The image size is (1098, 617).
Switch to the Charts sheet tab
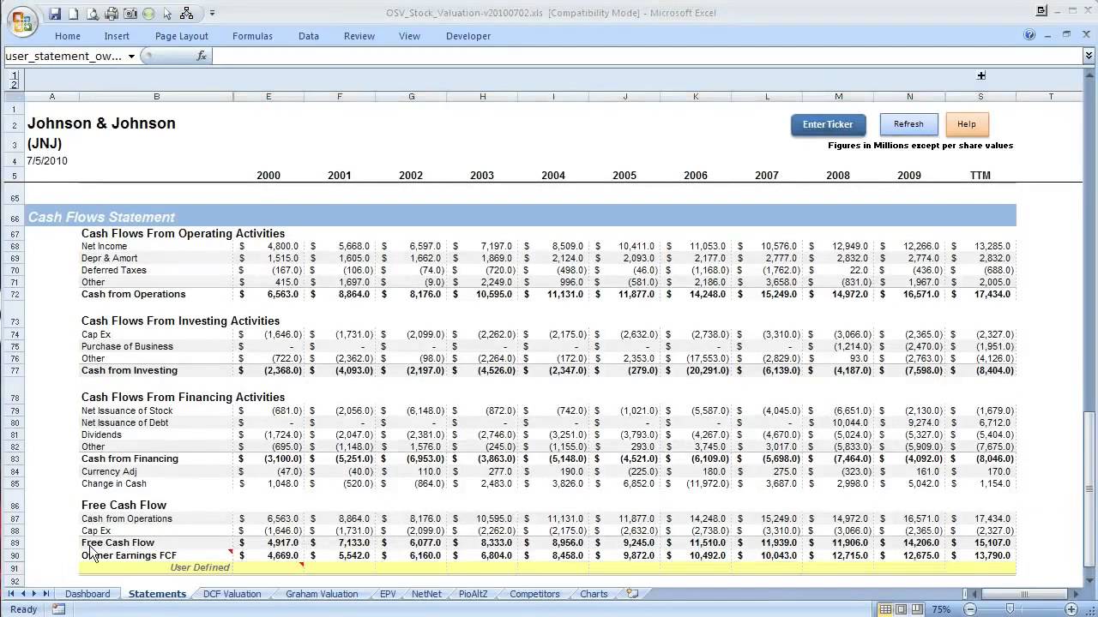click(x=594, y=594)
